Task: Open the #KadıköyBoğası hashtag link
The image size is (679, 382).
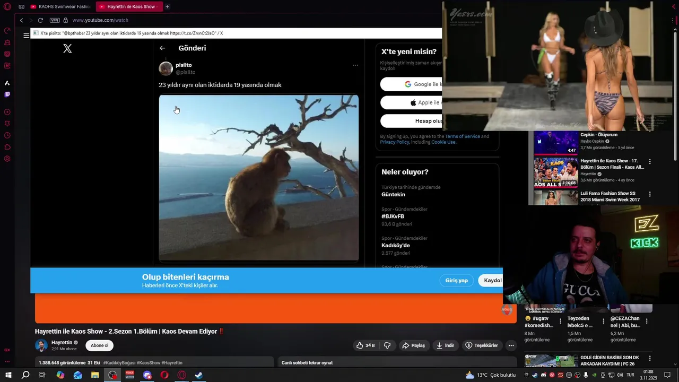Action: (119, 363)
